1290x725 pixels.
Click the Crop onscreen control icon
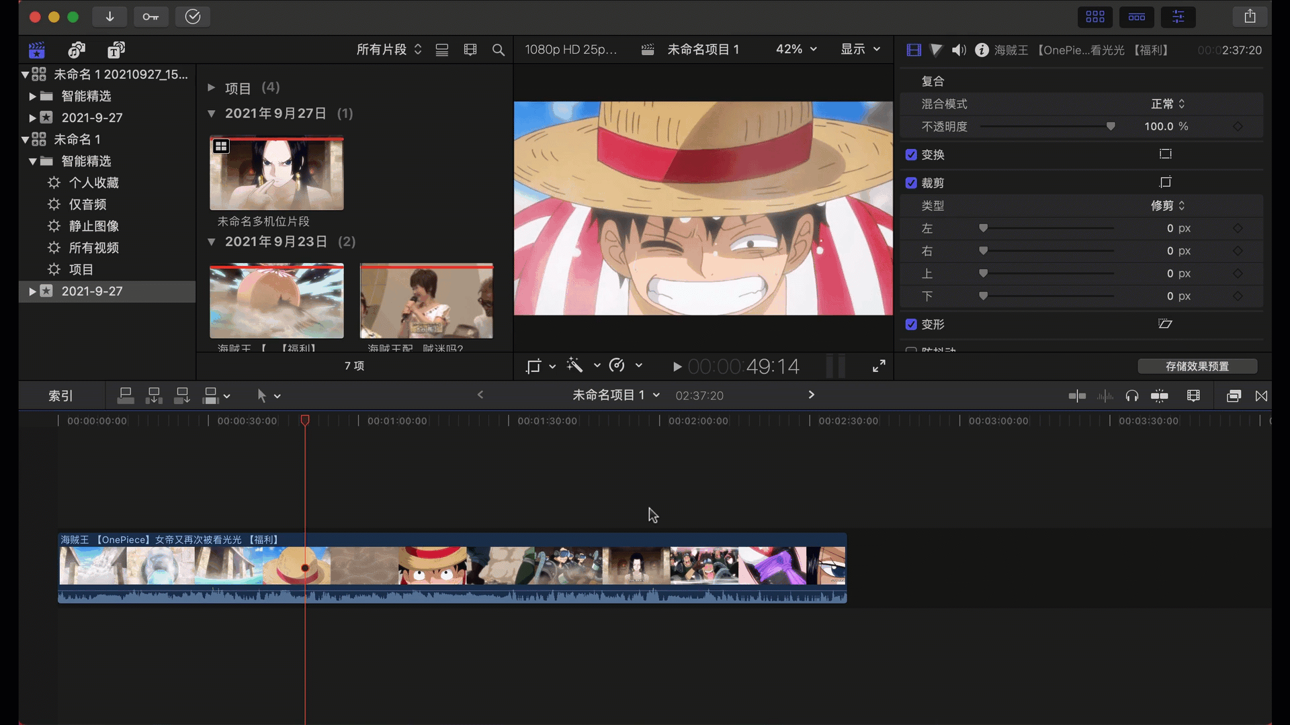click(1166, 183)
